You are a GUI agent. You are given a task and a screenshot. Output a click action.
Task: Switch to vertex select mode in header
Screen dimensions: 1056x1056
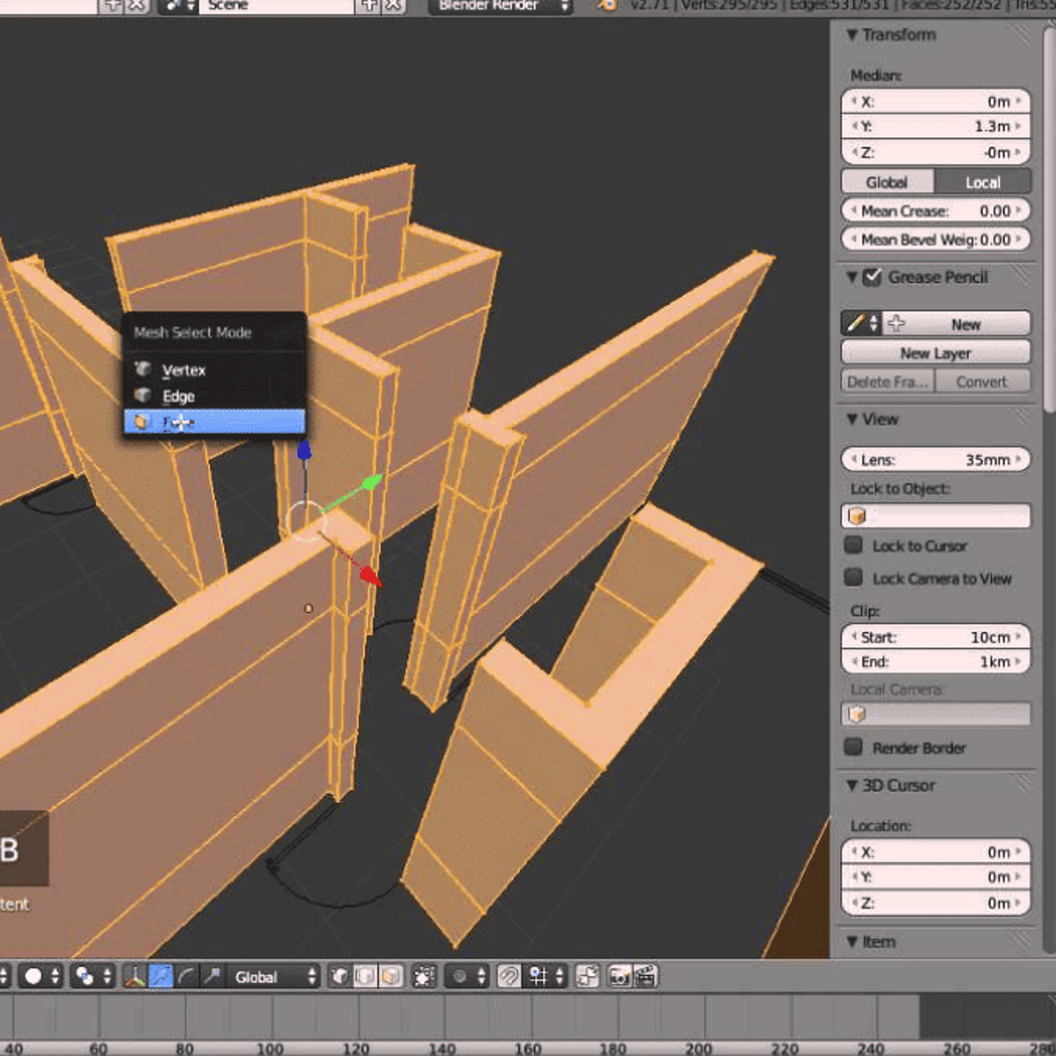pos(340,977)
